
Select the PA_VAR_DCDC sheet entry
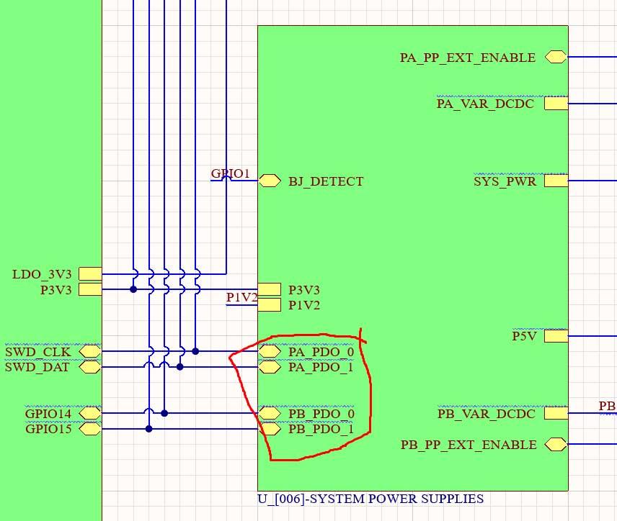coord(556,104)
